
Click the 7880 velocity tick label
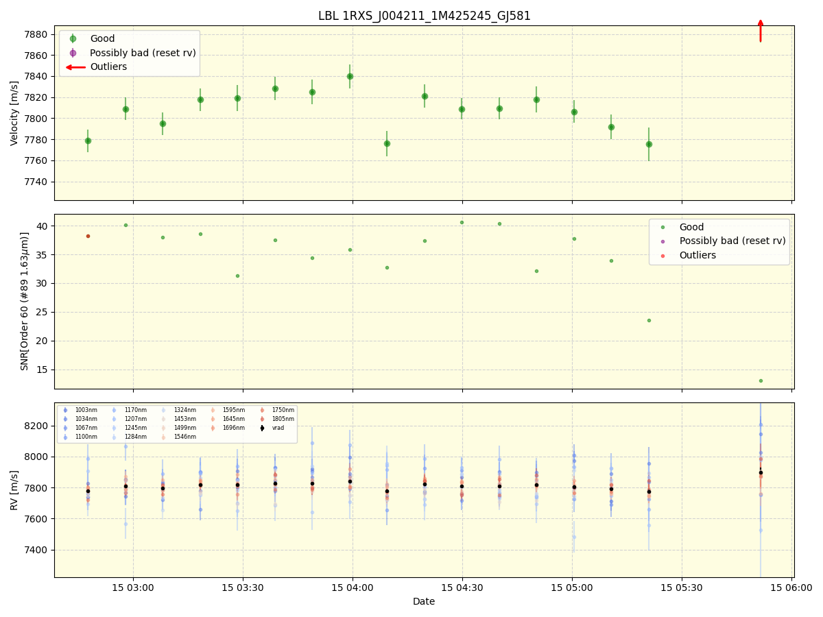pyautogui.click(x=36, y=34)
